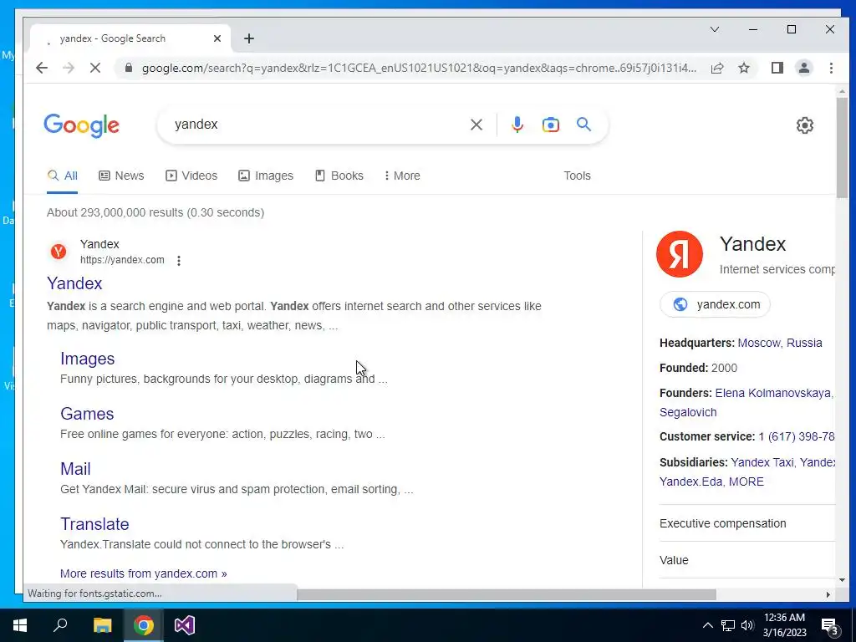
Task: Show hidden system tray icons
Action: [707, 625]
